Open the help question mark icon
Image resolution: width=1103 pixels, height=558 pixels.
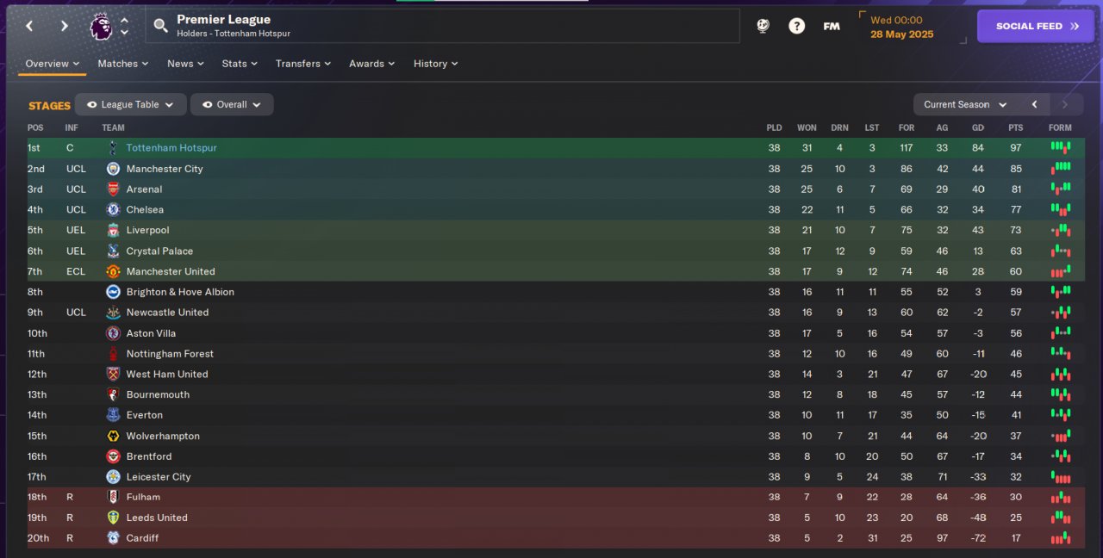click(x=796, y=26)
